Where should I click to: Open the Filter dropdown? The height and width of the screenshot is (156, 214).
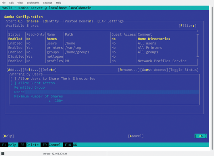click(x=188, y=26)
